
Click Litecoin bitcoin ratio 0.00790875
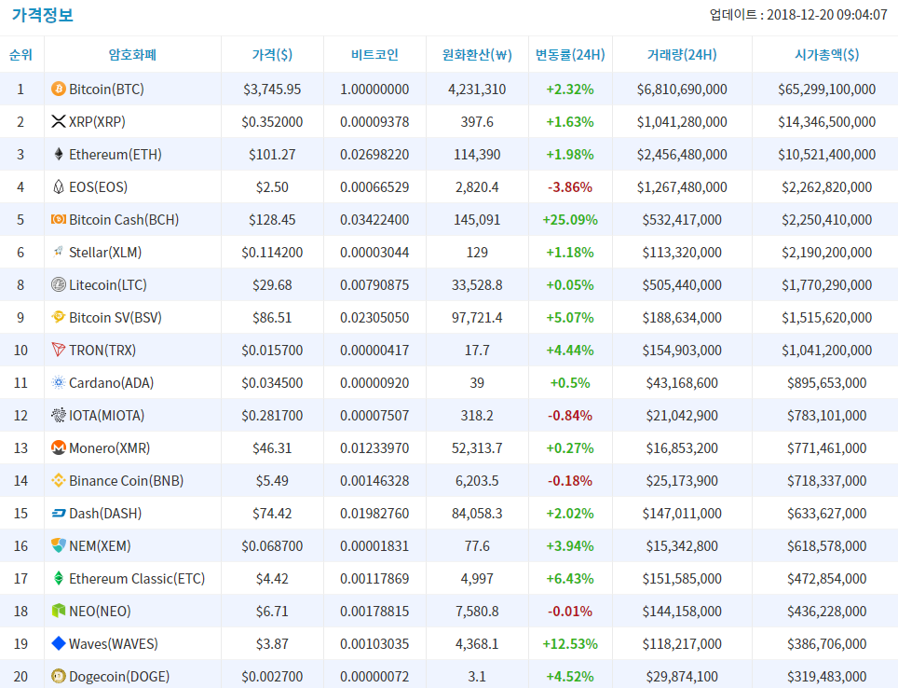(374, 285)
